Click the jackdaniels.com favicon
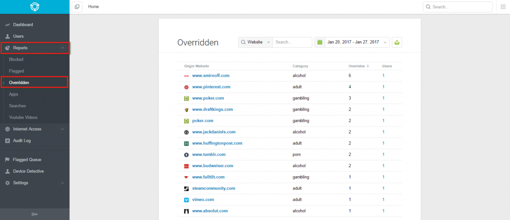 pyautogui.click(x=186, y=132)
